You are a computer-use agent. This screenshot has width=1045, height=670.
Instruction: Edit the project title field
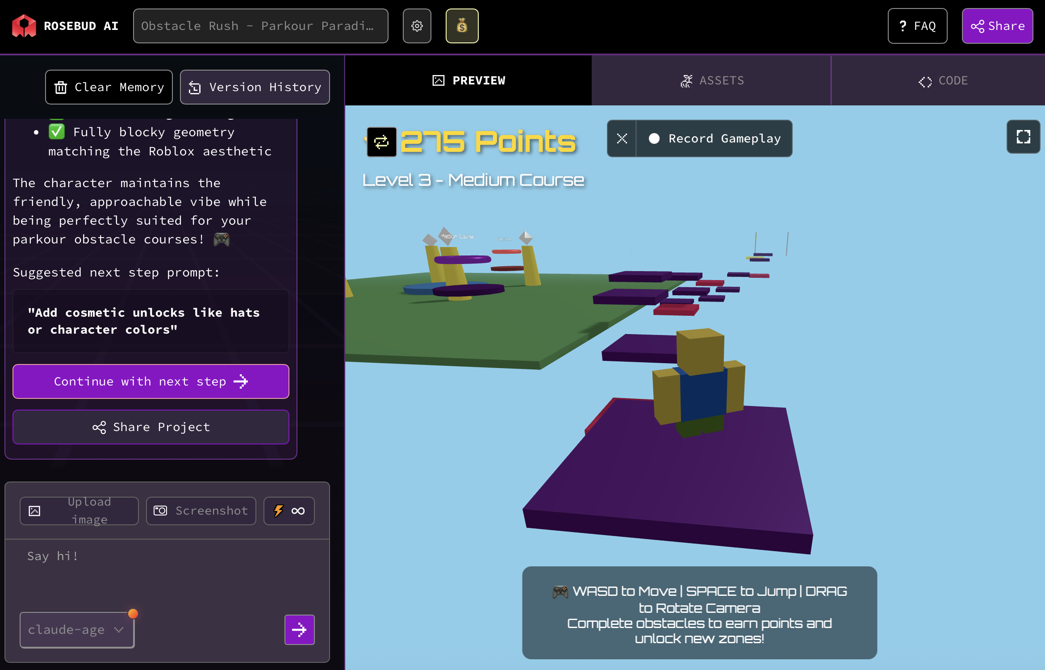pos(260,26)
